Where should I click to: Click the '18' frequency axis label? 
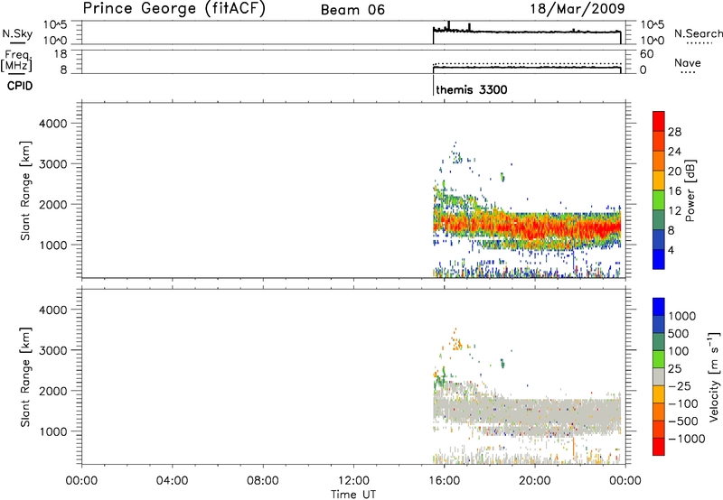[61, 54]
